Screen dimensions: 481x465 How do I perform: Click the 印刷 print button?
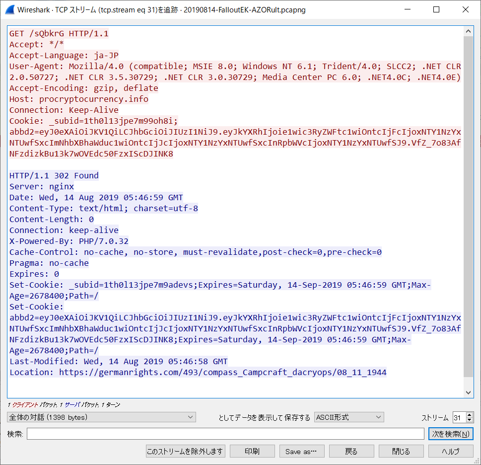(x=252, y=451)
